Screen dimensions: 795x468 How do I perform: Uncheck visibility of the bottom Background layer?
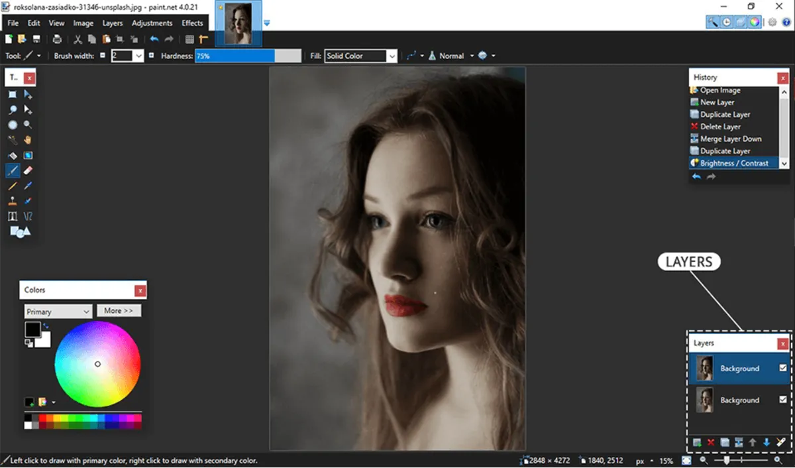click(784, 400)
